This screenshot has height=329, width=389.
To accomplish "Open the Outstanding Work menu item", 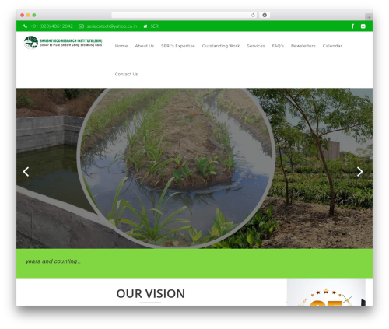I will pos(221,46).
